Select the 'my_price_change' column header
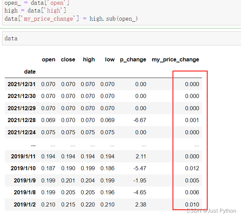The height and width of the screenshot is (217, 241). (x=175, y=59)
